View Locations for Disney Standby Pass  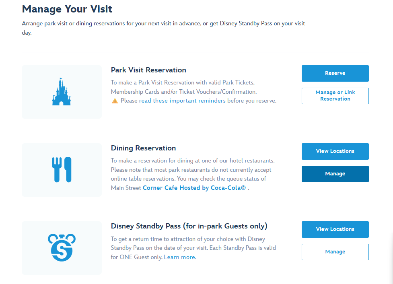[x=335, y=229]
